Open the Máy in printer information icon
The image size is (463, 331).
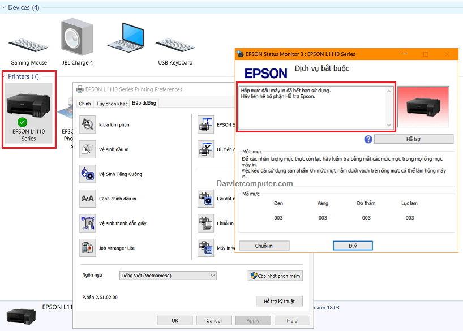click(x=206, y=248)
